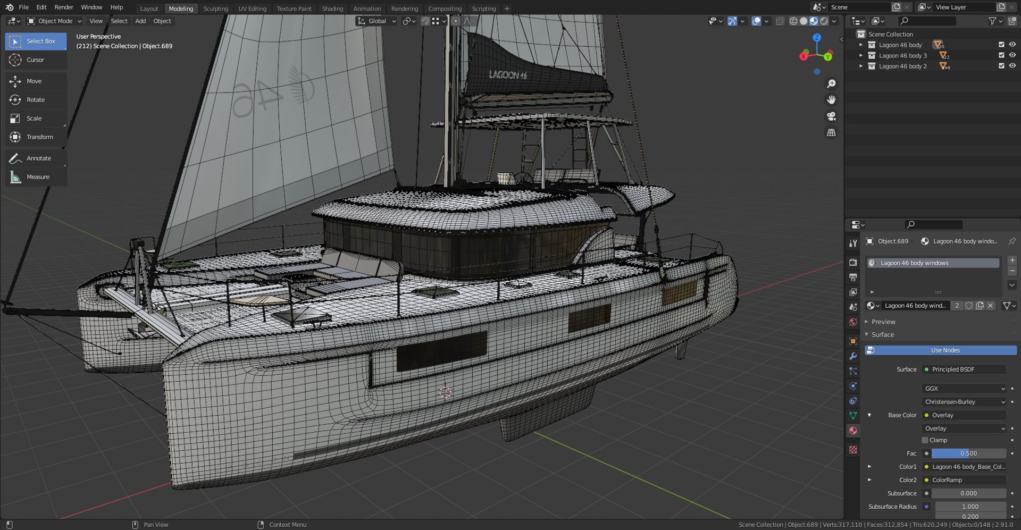Switch perspective/orthographic grid icon
This screenshot has width=1021, height=530.
click(x=831, y=132)
